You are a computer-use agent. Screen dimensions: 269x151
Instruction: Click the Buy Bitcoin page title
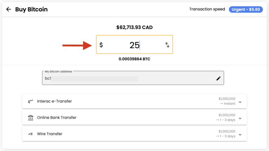31,9
